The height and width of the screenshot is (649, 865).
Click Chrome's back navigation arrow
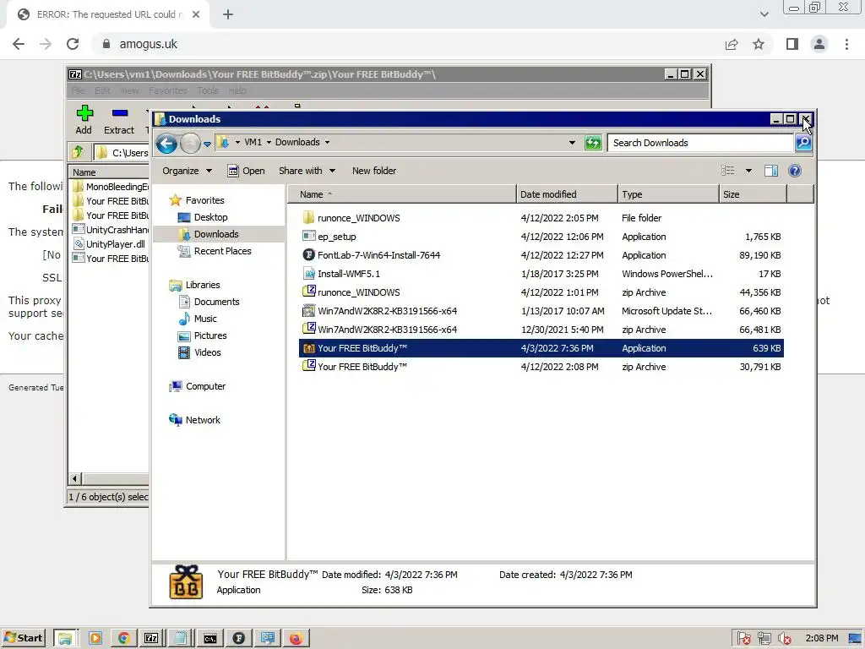pyautogui.click(x=19, y=44)
